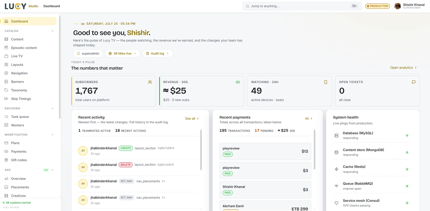Click the Watching 24H device icon
Viewport: 430px width, 211px height.
tap(325, 82)
